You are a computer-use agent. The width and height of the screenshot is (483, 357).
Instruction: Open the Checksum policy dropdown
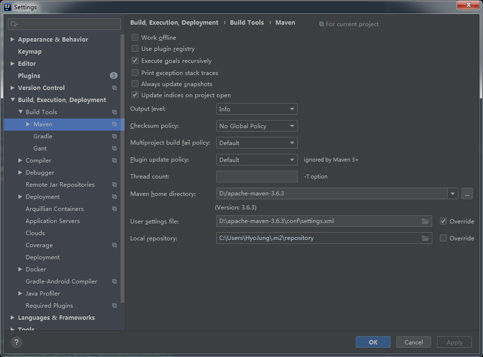[257, 126]
